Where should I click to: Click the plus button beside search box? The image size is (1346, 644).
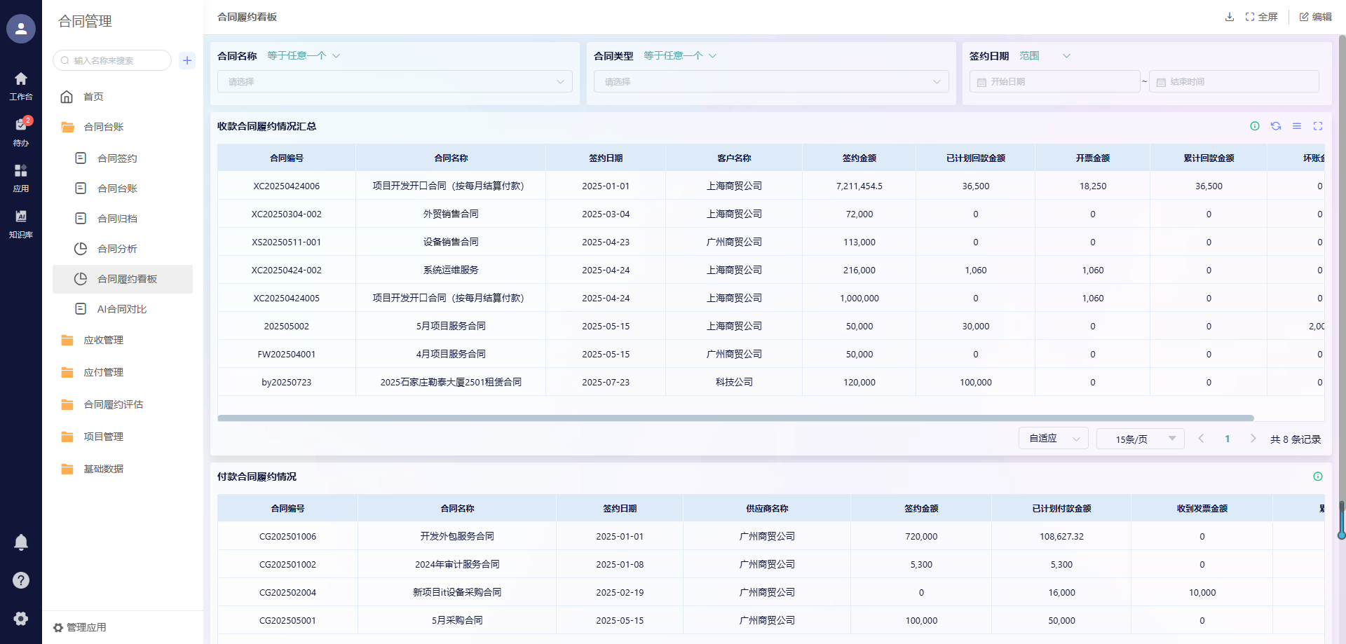point(187,60)
